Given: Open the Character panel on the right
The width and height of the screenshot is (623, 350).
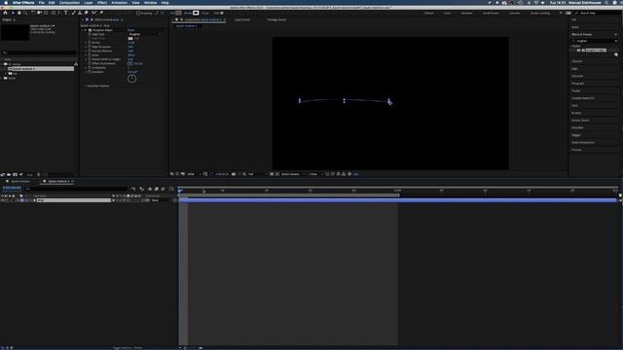Looking at the screenshot, I should 577,76.
